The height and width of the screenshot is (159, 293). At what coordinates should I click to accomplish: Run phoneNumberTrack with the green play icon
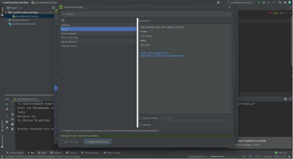coord(259,2)
